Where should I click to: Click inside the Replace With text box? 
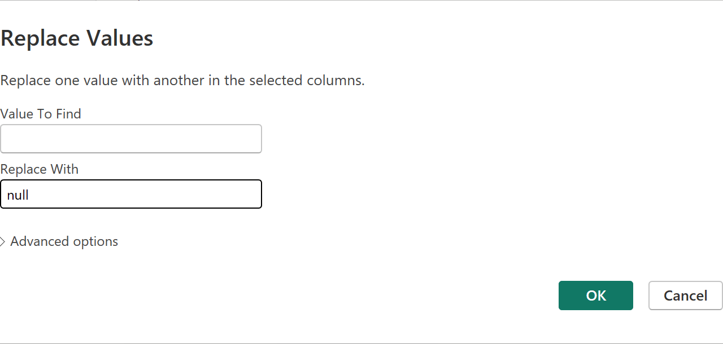pyautogui.click(x=131, y=195)
